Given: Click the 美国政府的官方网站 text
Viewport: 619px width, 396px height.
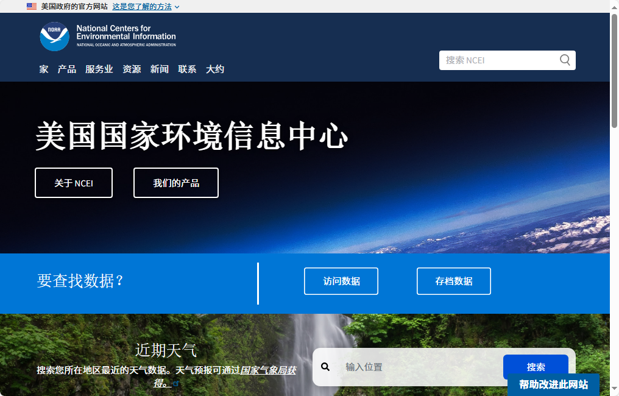Looking at the screenshot, I should point(74,6).
